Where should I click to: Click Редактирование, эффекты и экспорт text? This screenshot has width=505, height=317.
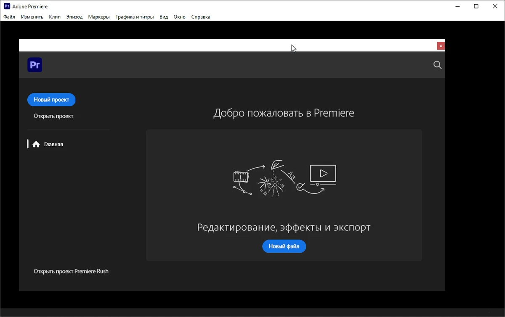tap(284, 227)
